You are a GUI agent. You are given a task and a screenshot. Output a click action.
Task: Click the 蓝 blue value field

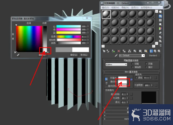[x=84, y=33]
